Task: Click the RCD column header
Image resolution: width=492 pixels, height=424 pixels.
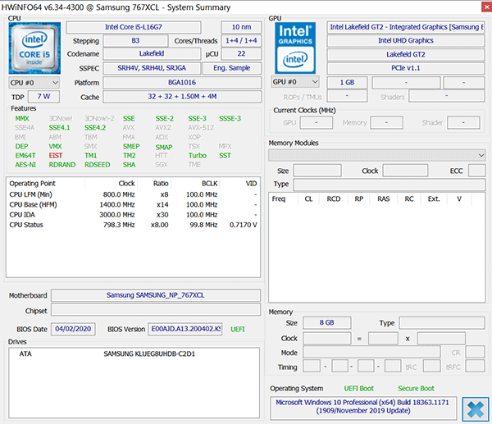Action: (334, 199)
